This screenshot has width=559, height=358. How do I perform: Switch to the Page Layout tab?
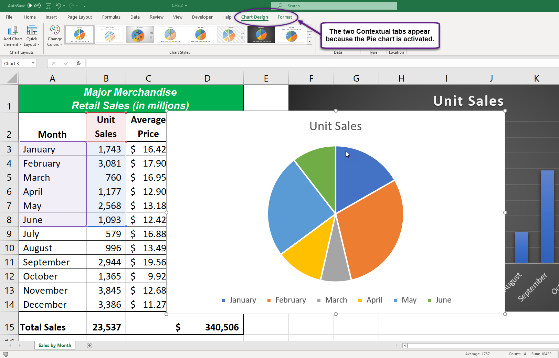80,17
